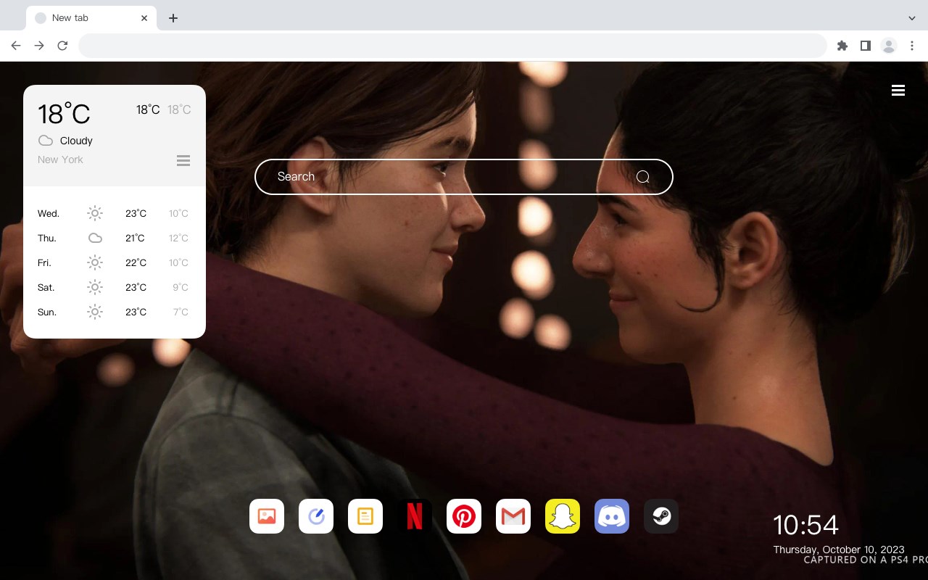Open the Gmail shortcut
Viewport: 928px width, 580px height.
tap(513, 516)
